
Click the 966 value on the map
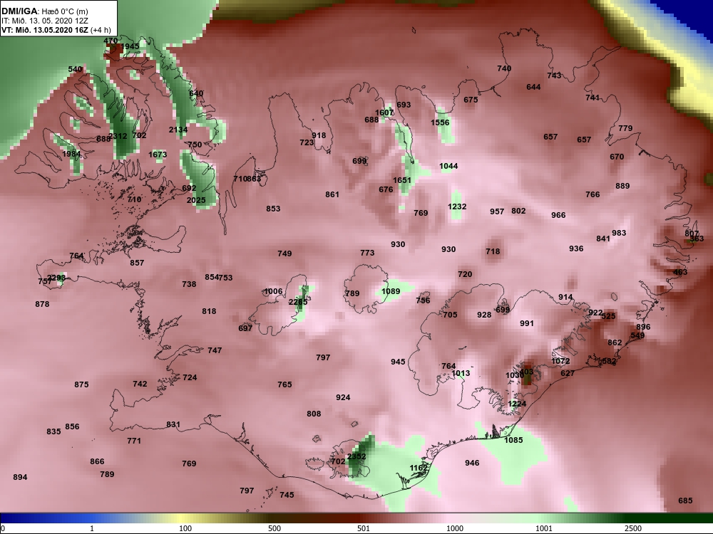[558, 215]
